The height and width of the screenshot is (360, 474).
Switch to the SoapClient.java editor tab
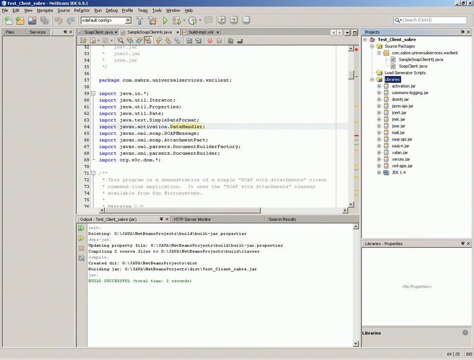coord(98,32)
